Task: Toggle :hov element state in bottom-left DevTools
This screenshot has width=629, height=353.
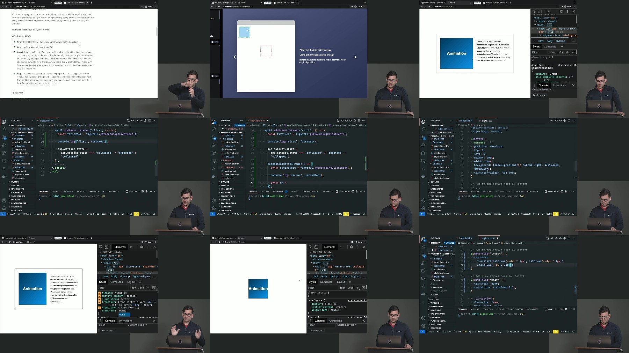Action: pos(133,288)
